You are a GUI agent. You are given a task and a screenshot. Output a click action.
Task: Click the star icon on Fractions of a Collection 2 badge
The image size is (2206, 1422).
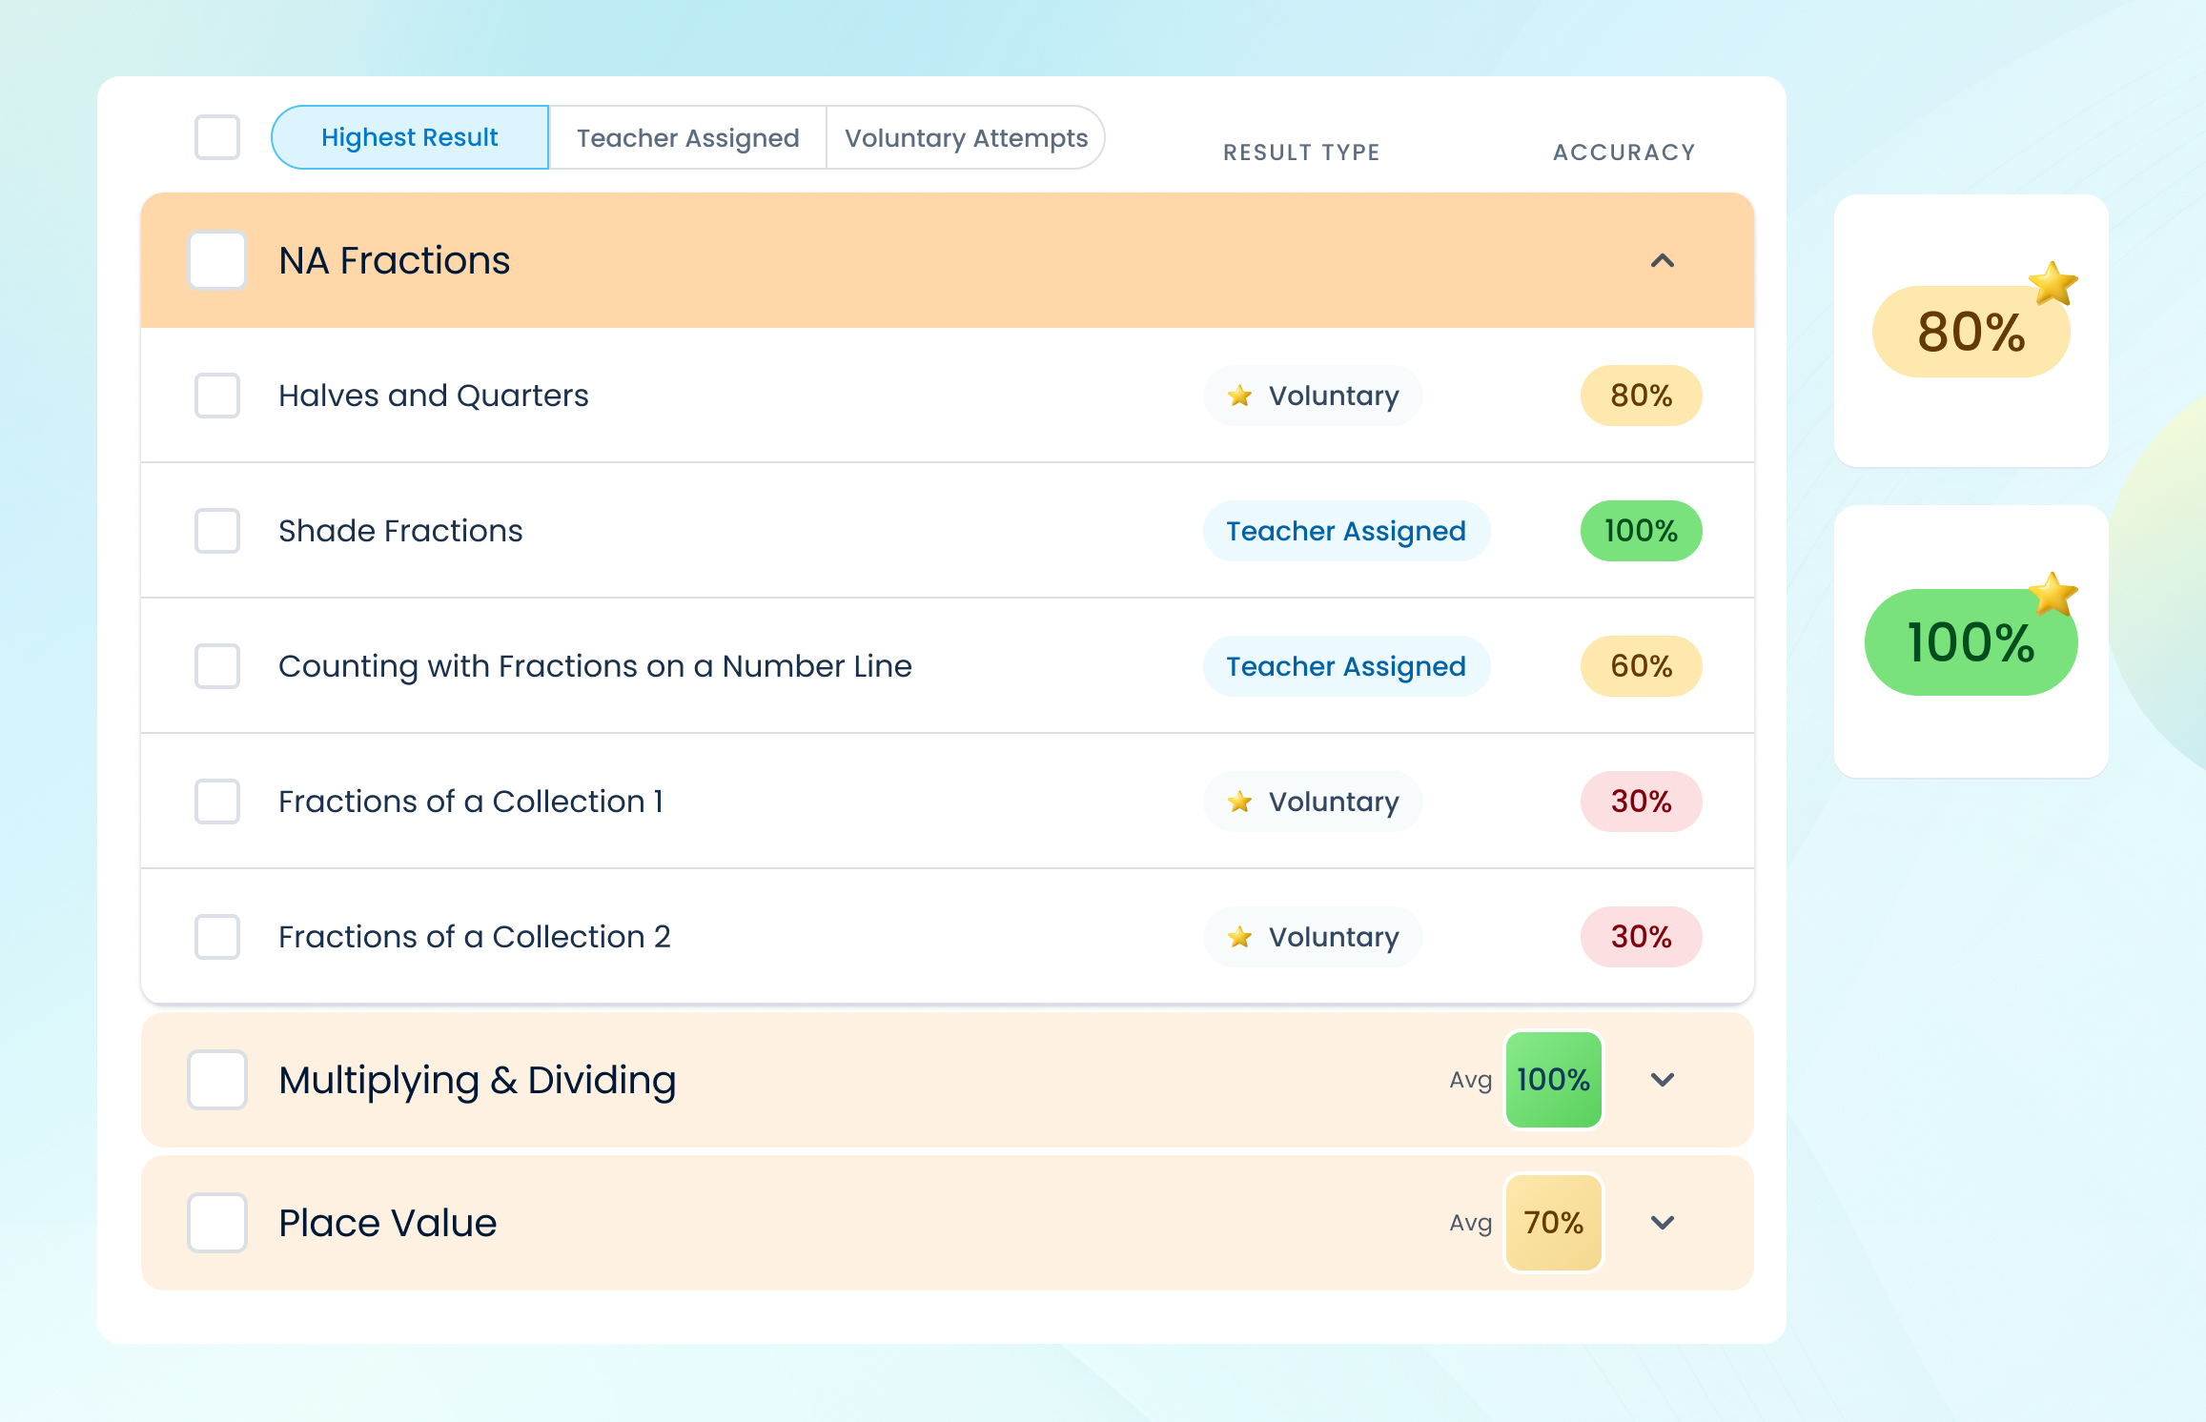point(1240,937)
